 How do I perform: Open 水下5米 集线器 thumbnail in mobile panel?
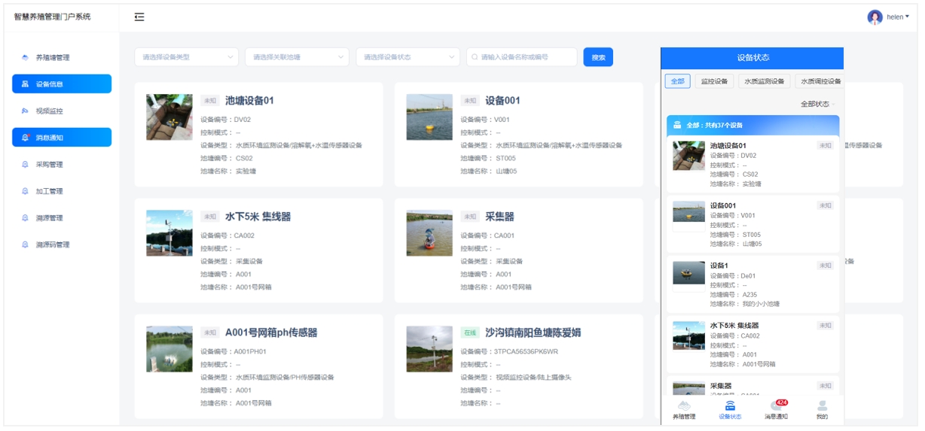pos(688,335)
